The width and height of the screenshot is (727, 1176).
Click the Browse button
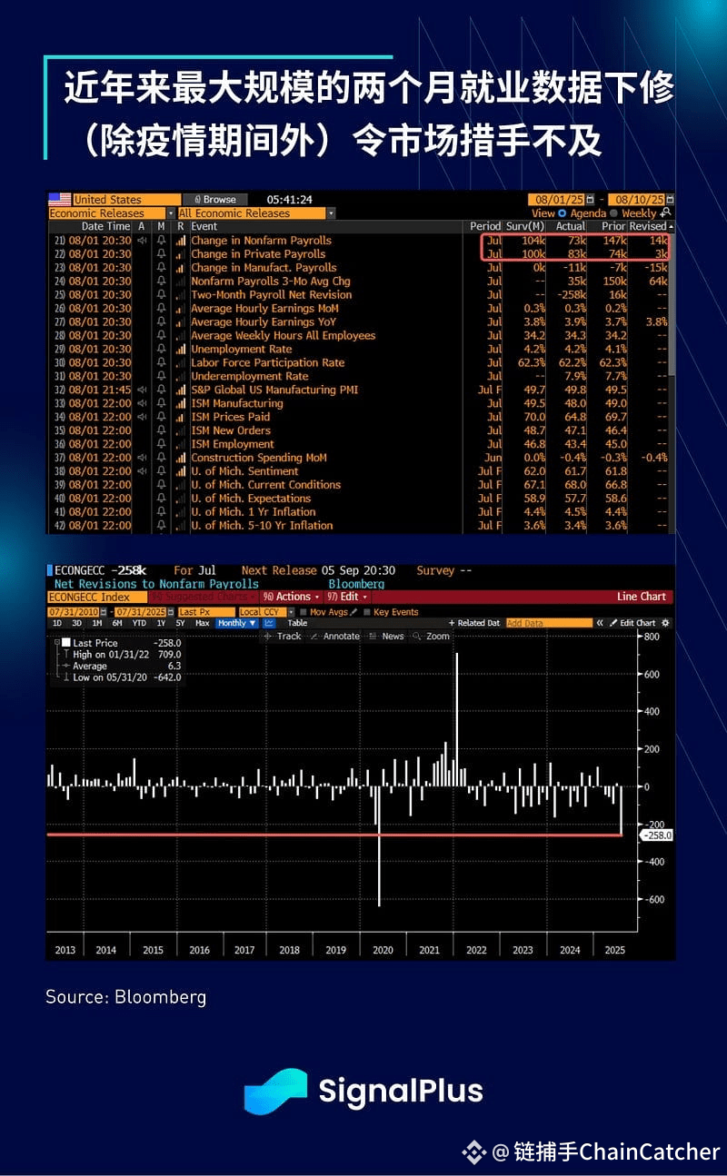(214, 200)
